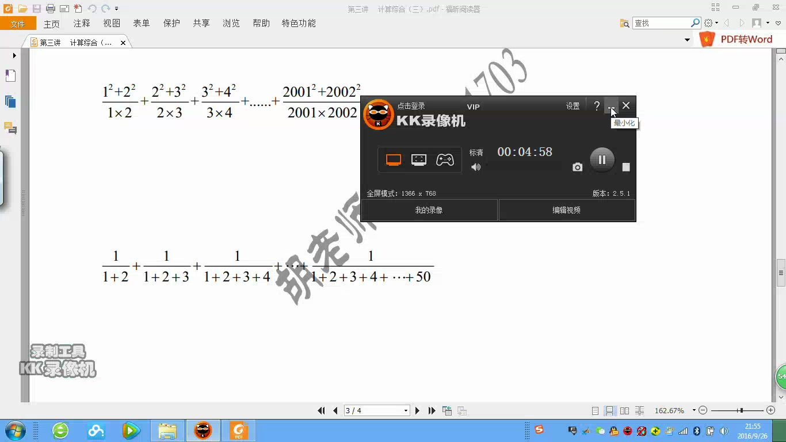Open the page thumbnails panel in sidebar

[10, 101]
